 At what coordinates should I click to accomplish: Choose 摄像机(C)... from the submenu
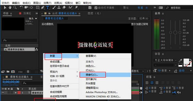(x=105, y=75)
